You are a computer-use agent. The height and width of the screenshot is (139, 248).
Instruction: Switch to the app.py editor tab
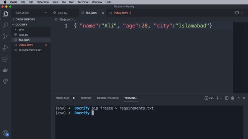tap(63, 13)
